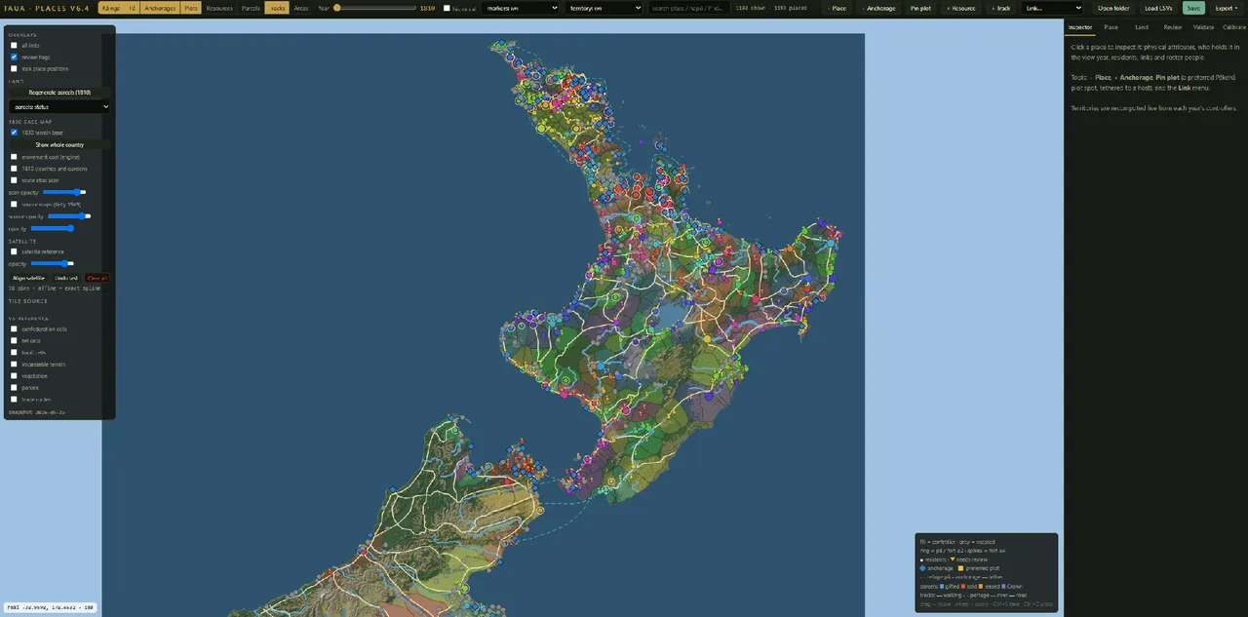Enable the vegetation checkbox

pyautogui.click(x=14, y=375)
